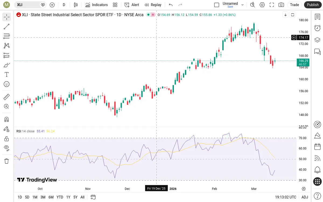323x202 pixels.
Task: Collapse the main chart pane arrow
Action: [285, 15]
